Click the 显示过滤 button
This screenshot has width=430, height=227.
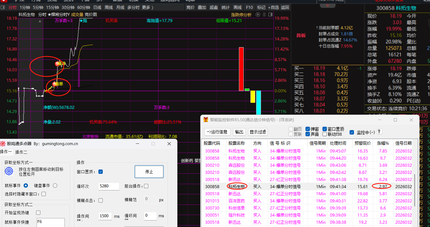(258, 132)
